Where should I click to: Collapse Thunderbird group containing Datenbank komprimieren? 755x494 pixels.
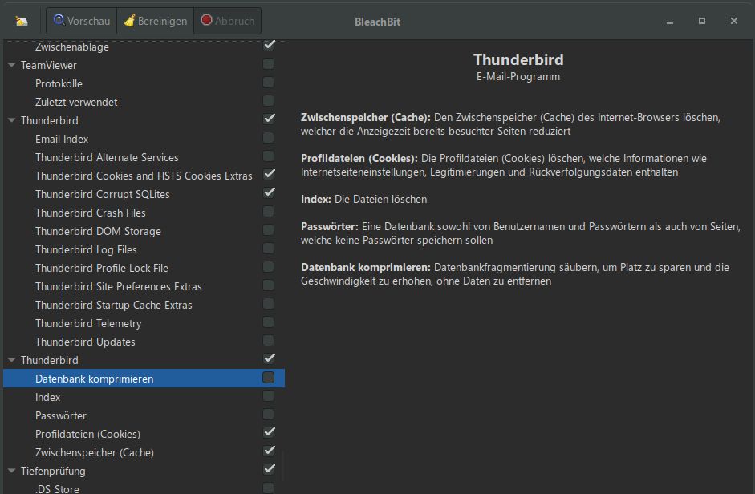(x=12, y=360)
